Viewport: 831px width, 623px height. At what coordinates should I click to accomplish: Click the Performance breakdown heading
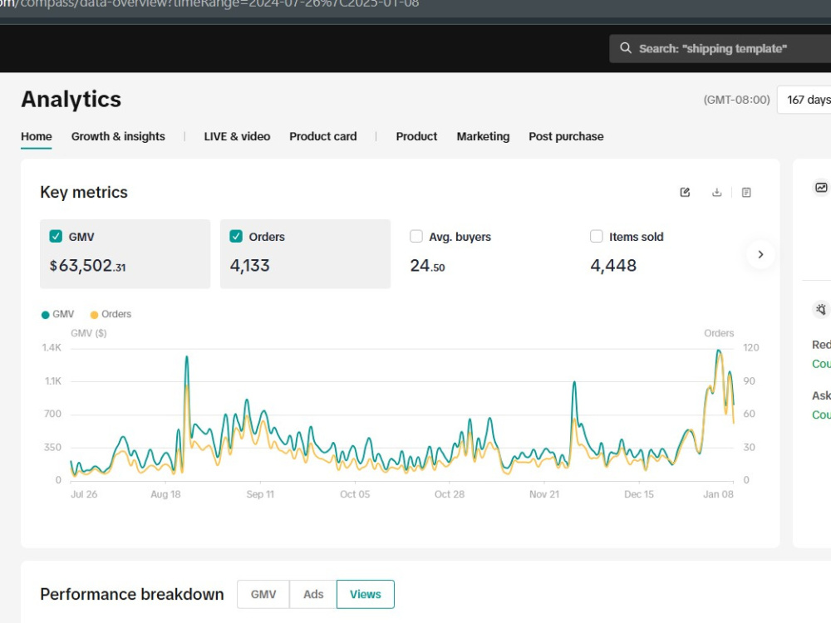pyautogui.click(x=132, y=595)
